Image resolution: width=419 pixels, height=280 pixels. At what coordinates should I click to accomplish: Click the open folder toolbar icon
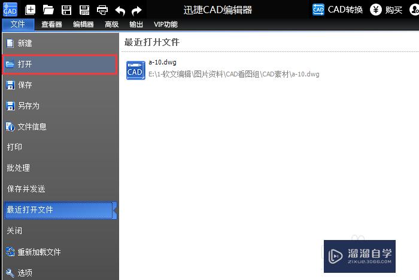pyautogui.click(x=48, y=10)
